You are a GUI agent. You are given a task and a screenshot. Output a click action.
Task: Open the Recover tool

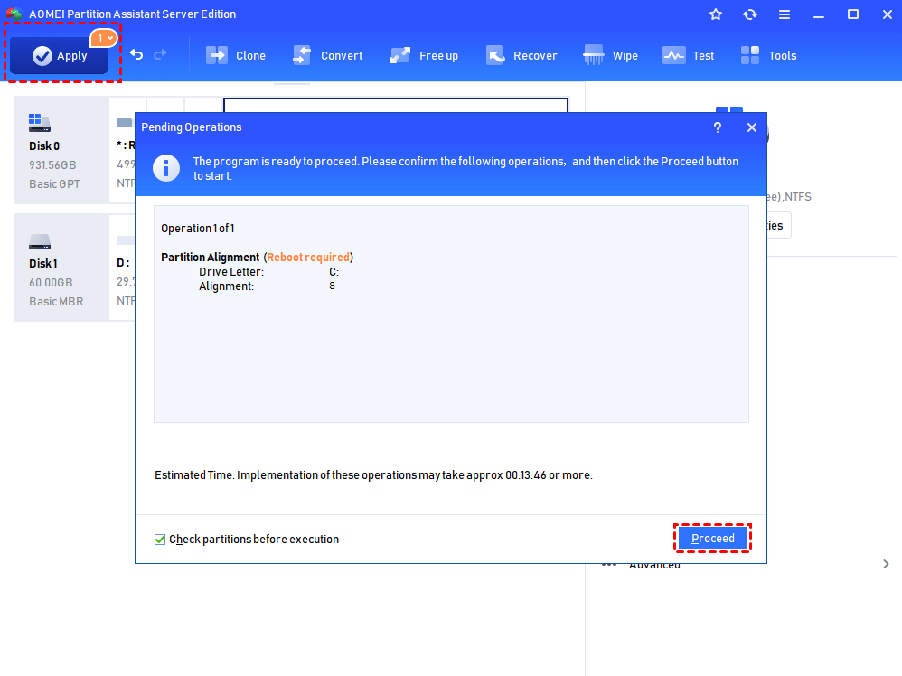pos(521,56)
